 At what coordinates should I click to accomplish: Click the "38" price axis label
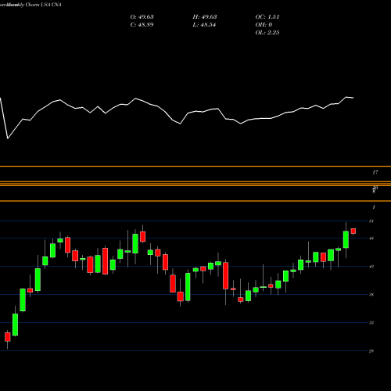(371, 295)
